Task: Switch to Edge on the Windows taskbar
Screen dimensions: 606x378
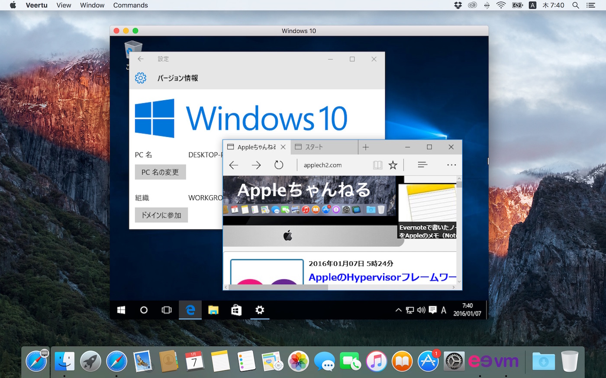Action: (190, 310)
